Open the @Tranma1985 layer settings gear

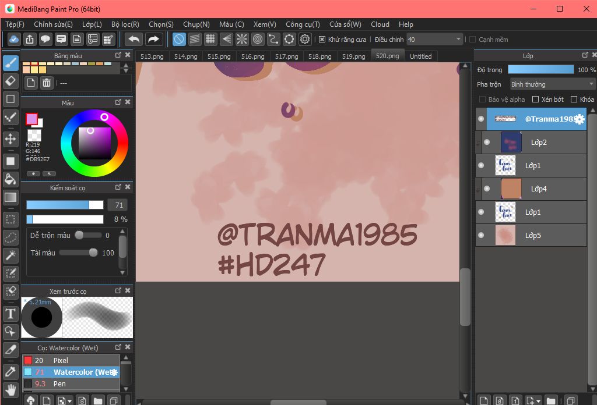579,119
